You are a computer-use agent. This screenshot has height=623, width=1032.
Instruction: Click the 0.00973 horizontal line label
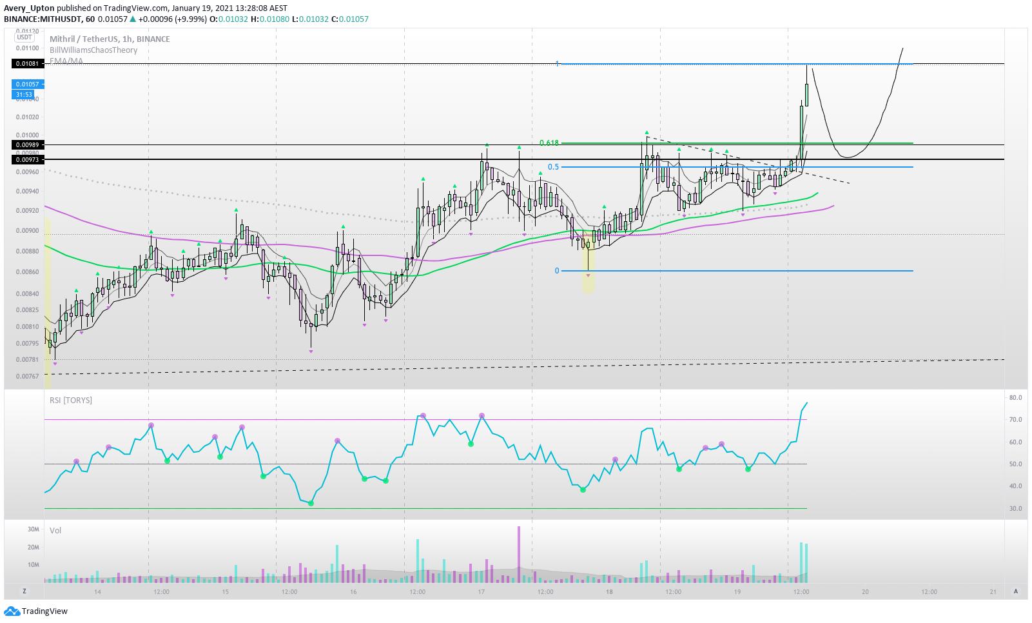click(28, 159)
